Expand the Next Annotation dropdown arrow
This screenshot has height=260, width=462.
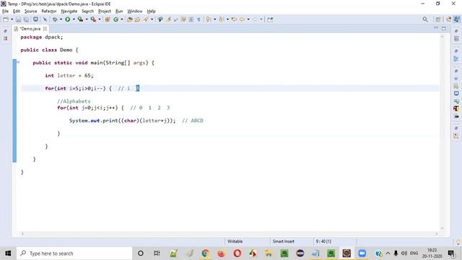click(215, 19)
